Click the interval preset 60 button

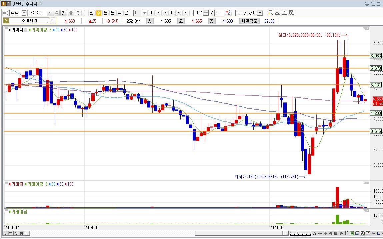pos(187,13)
